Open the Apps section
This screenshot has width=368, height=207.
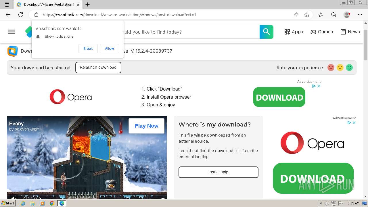coord(294,32)
